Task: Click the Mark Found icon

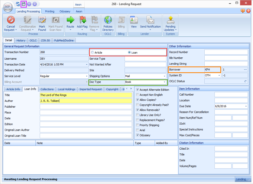Action: pos(42,20)
